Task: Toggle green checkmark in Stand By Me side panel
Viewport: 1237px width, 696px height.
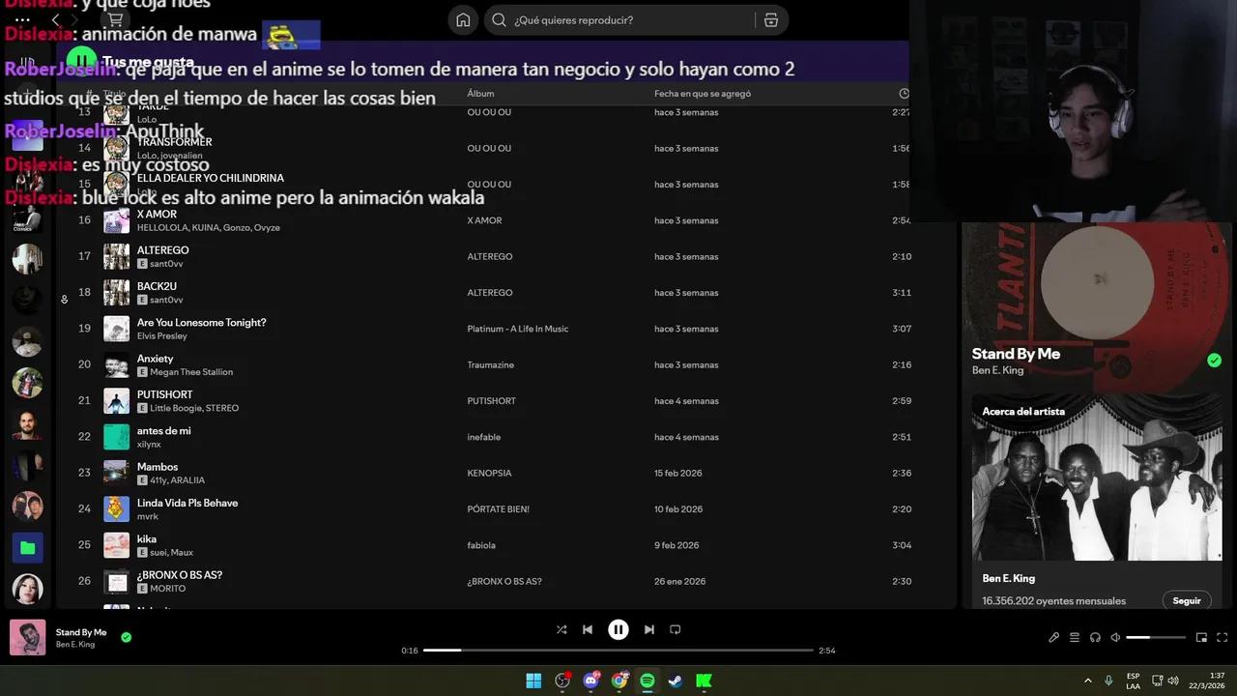Action: click(1214, 361)
